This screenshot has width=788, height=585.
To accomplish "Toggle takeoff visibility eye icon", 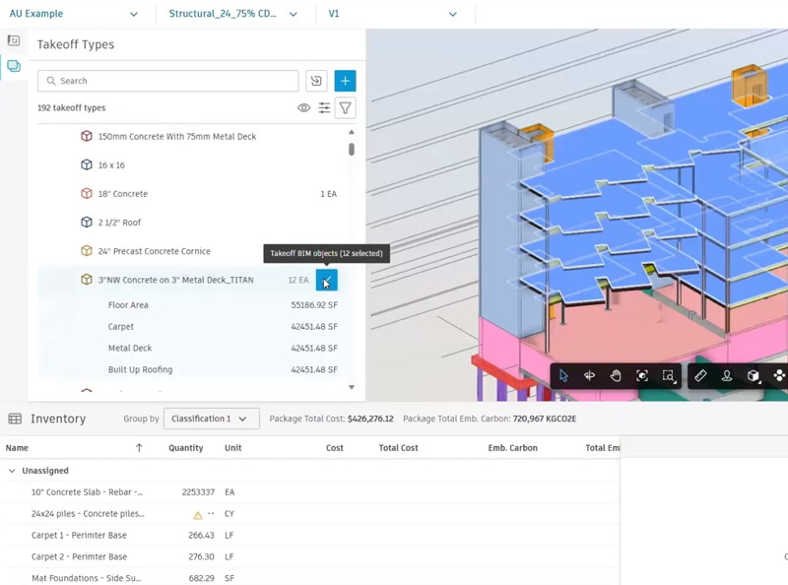I will [x=303, y=108].
